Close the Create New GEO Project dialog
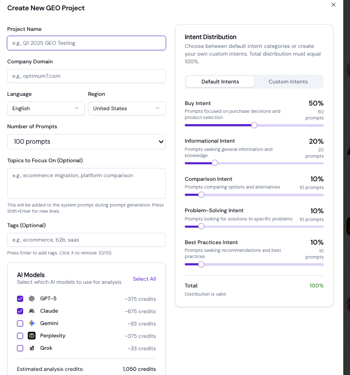The height and width of the screenshot is (375, 350). (x=334, y=5)
